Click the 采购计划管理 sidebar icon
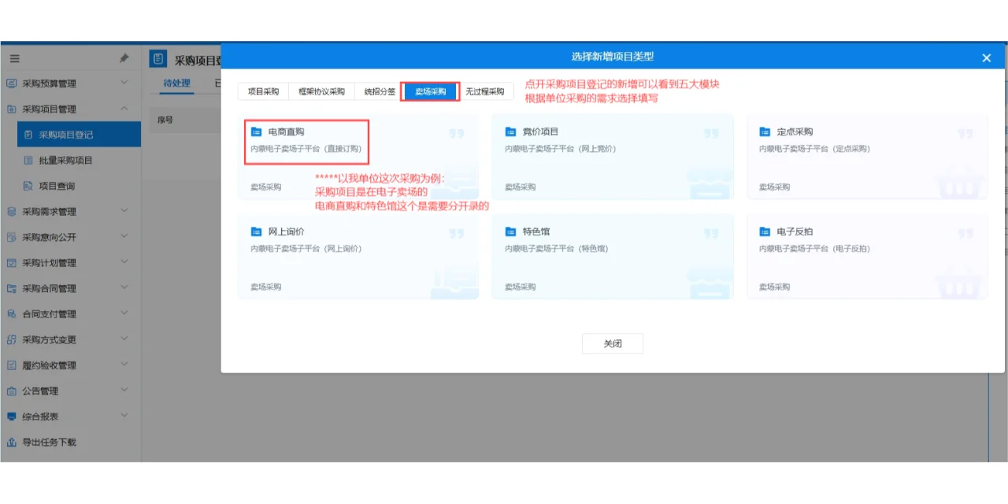1008x504 pixels. [x=12, y=263]
